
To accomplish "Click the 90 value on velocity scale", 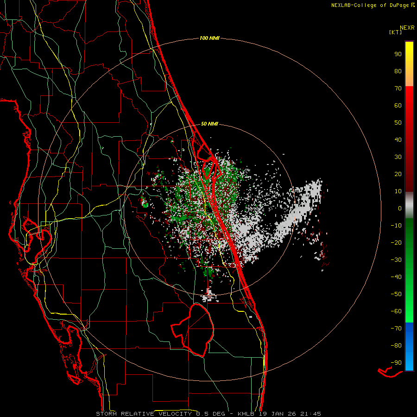I will [398, 54].
